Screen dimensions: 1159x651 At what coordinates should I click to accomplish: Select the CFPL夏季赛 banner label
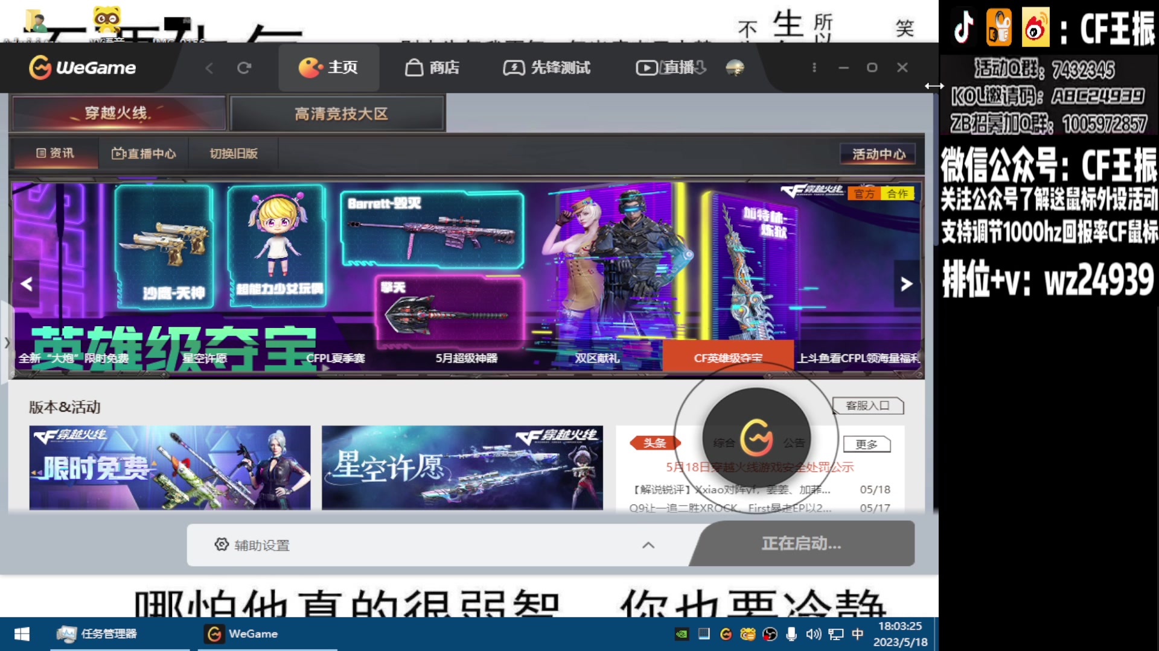[336, 358]
